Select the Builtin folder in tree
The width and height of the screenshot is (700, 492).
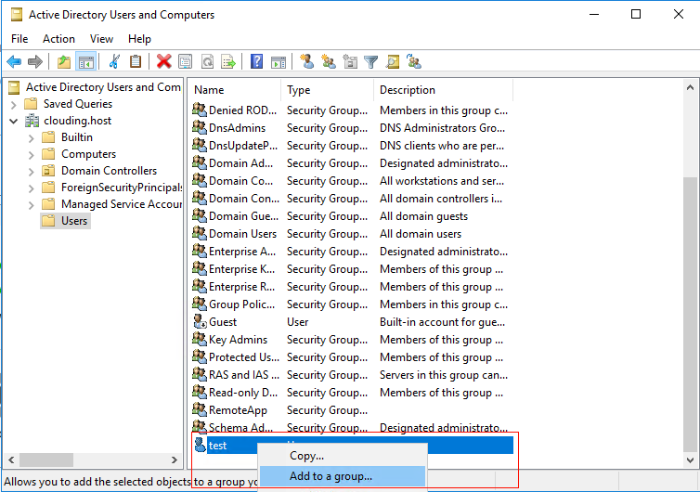(x=77, y=137)
